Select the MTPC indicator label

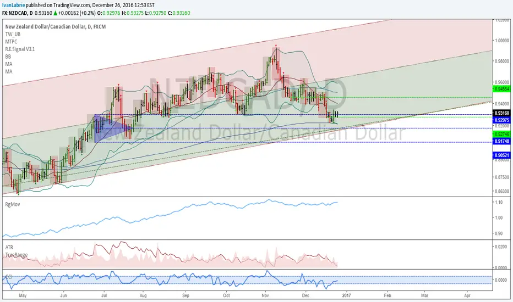11,42
